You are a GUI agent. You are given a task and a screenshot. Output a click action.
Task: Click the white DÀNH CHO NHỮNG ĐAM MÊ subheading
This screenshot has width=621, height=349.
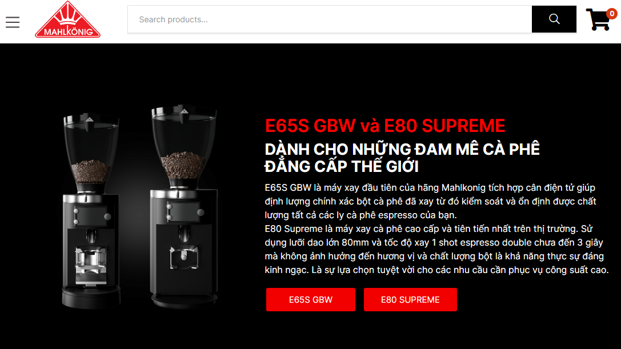point(402,158)
